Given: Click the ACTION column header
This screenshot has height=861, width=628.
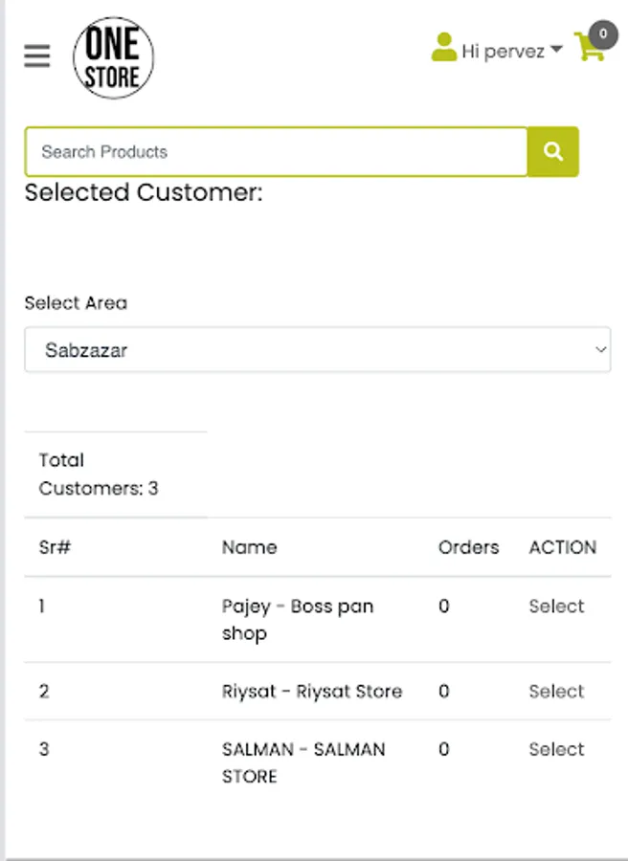Looking at the screenshot, I should click(x=563, y=547).
